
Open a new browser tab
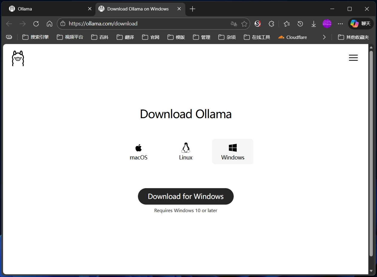[192, 9]
